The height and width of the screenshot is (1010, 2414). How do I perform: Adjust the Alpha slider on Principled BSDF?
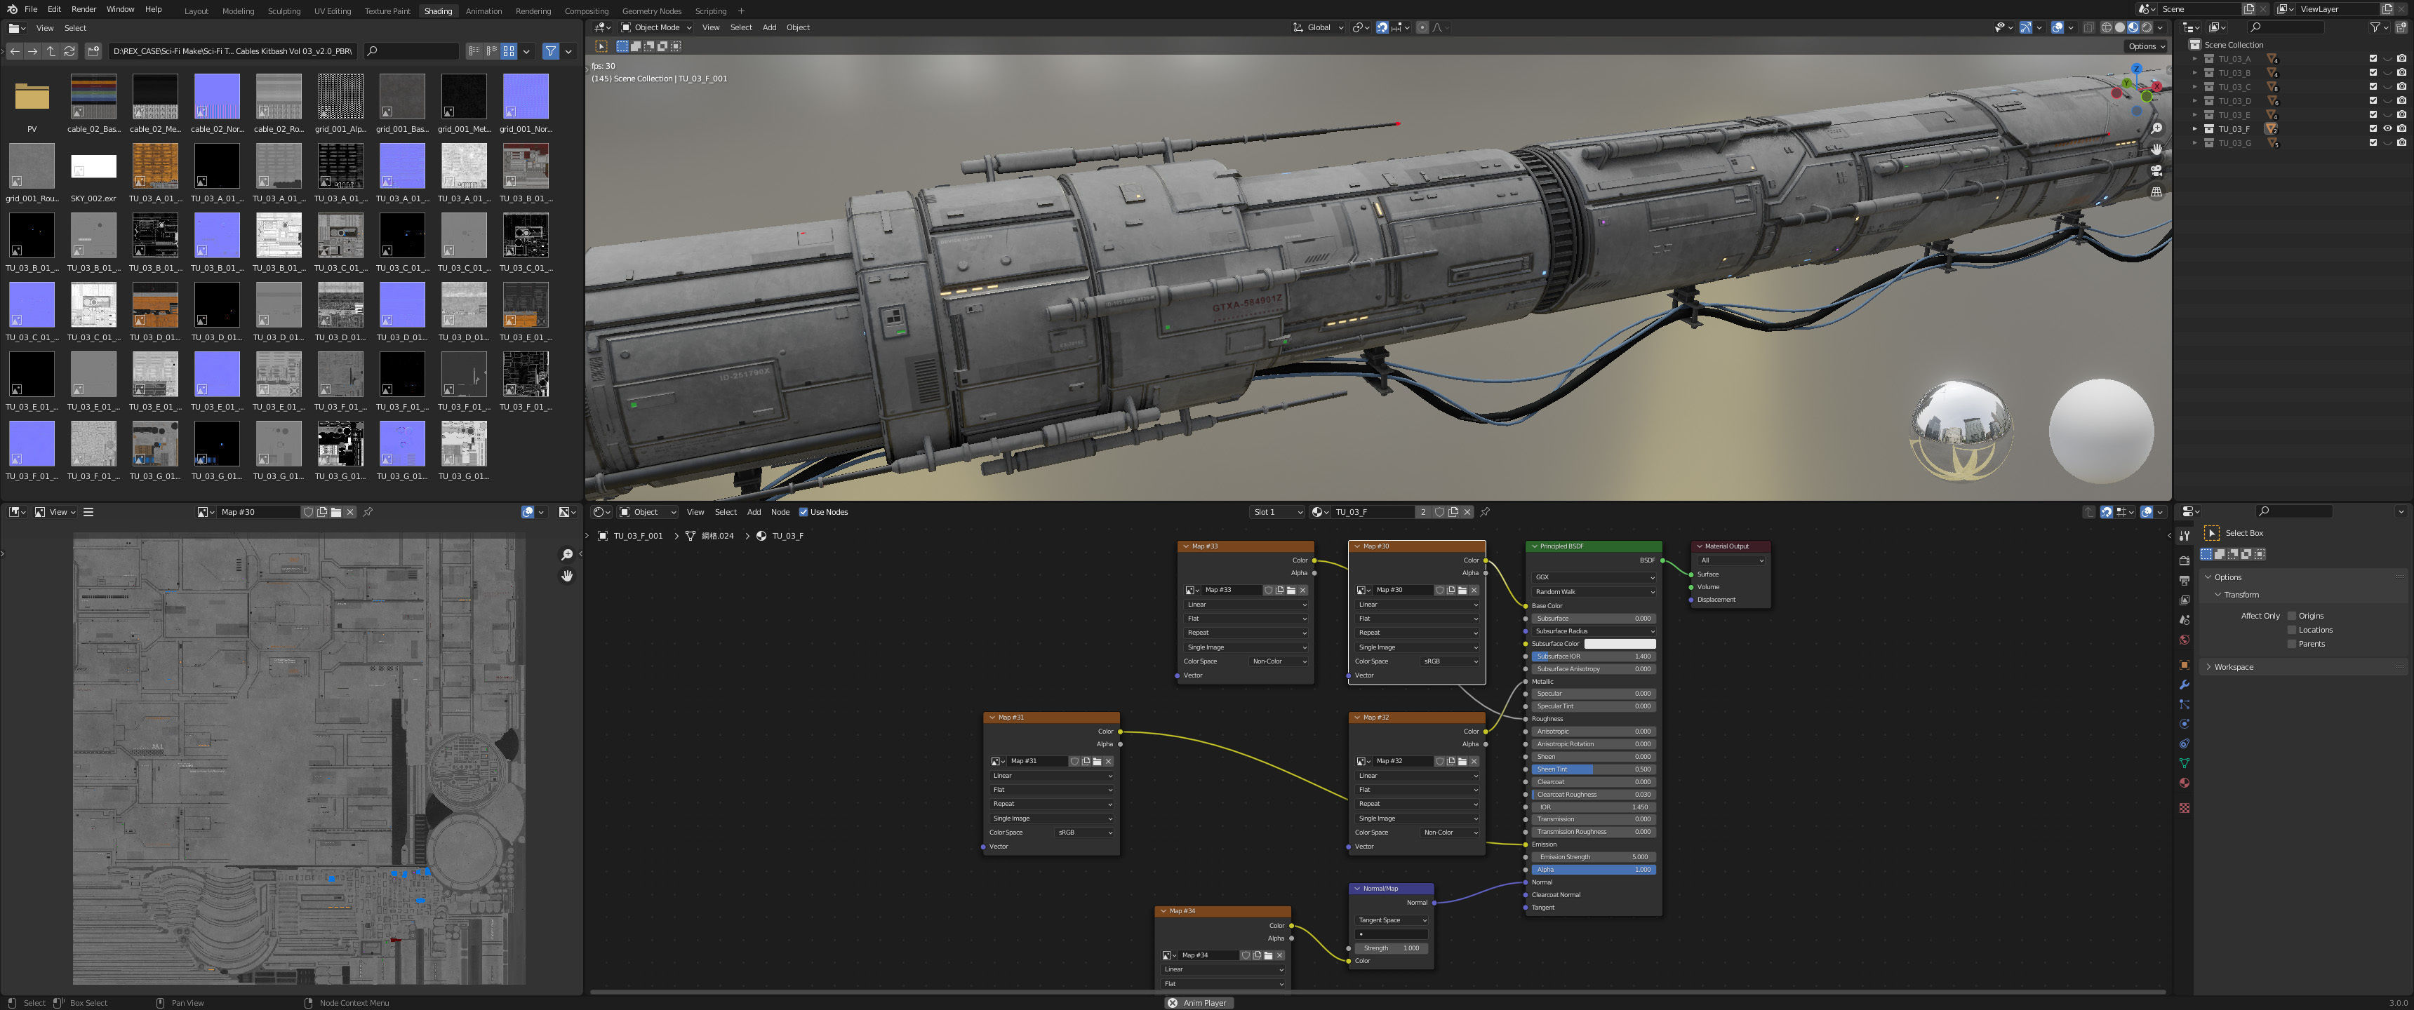pyautogui.click(x=1594, y=870)
